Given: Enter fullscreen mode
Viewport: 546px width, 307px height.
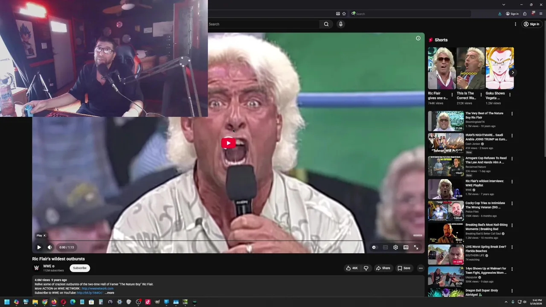Looking at the screenshot, I should [416, 247].
